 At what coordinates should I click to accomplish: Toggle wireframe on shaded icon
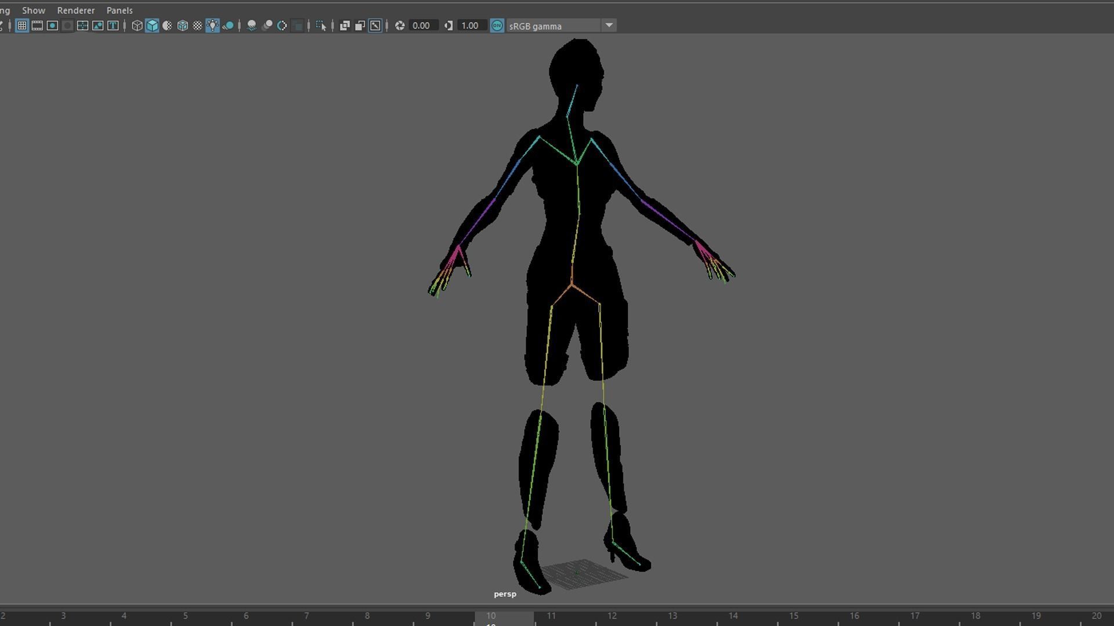[182, 26]
